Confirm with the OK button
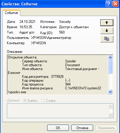 pos(58,128)
